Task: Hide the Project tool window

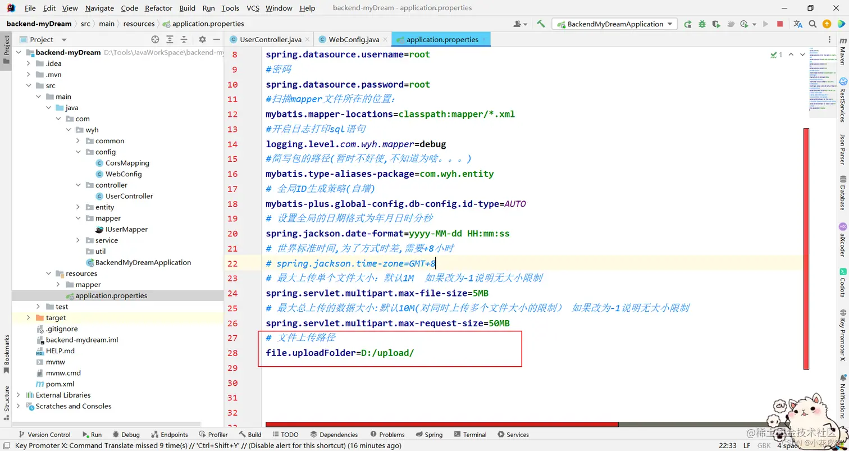Action: point(217,39)
